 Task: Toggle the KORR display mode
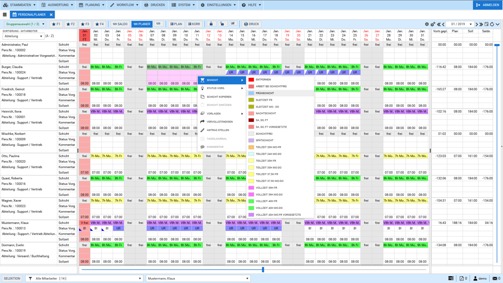pyautogui.click(x=194, y=24)
